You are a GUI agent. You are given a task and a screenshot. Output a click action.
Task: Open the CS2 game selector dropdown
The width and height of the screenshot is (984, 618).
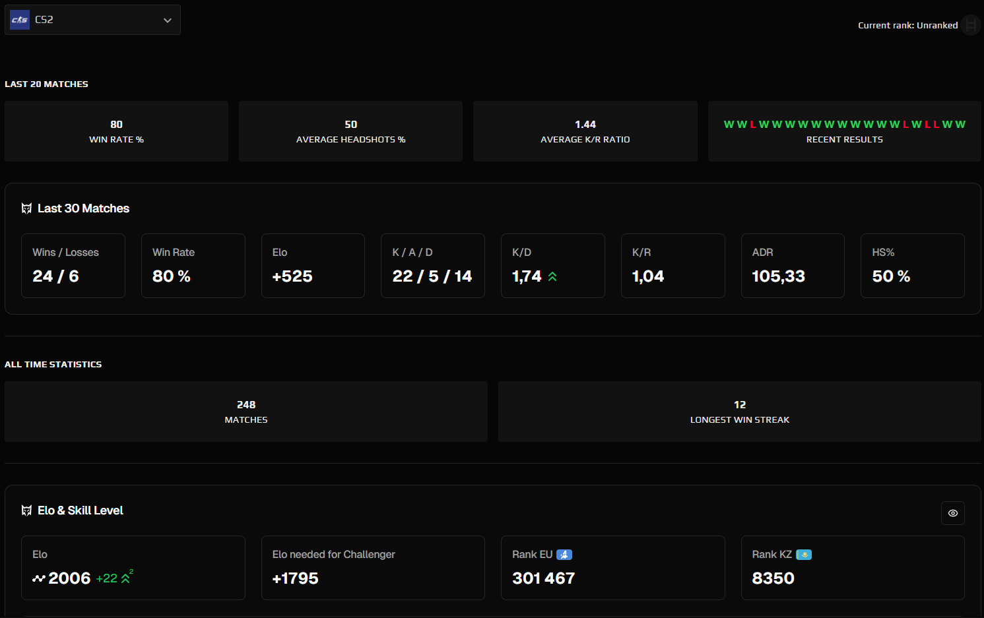pyautogui.click(x=92, y=20)
